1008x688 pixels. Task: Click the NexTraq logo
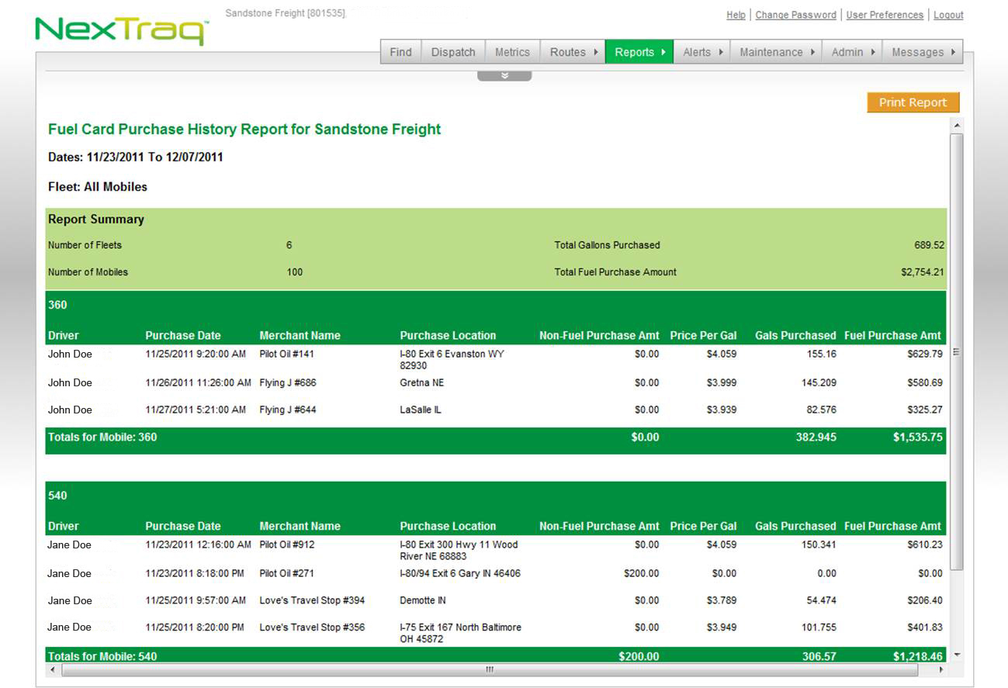pos(121,29)
